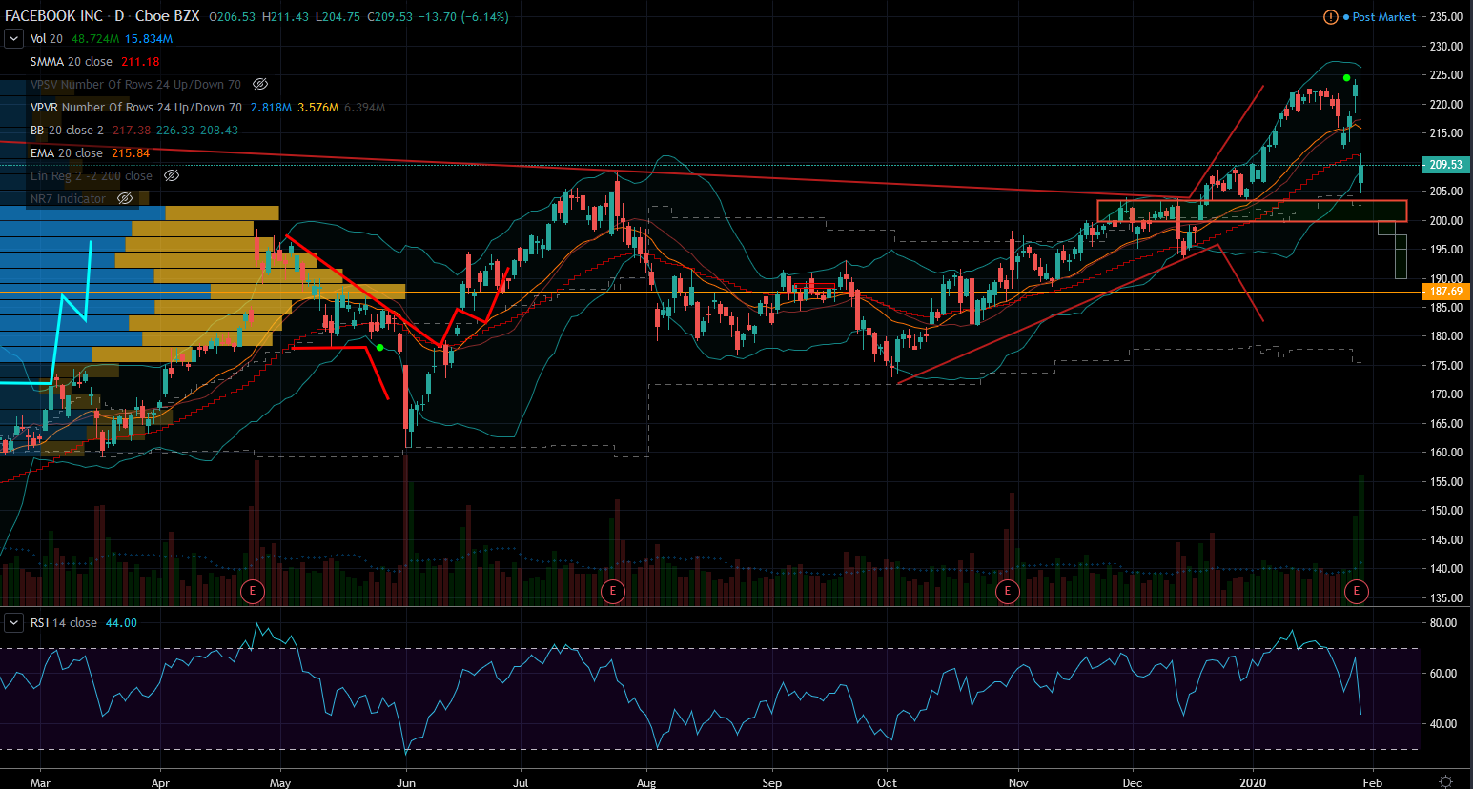Screen dimensions: 1473x789
Task: Click the 2020 label on the time axis
Action: tap(1253, 782)
